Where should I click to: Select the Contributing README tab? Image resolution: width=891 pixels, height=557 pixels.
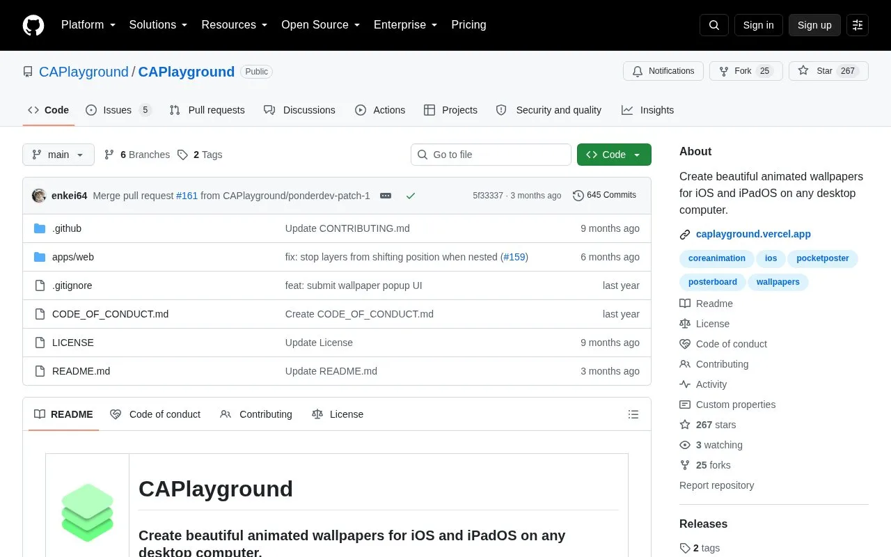[256, 414]
